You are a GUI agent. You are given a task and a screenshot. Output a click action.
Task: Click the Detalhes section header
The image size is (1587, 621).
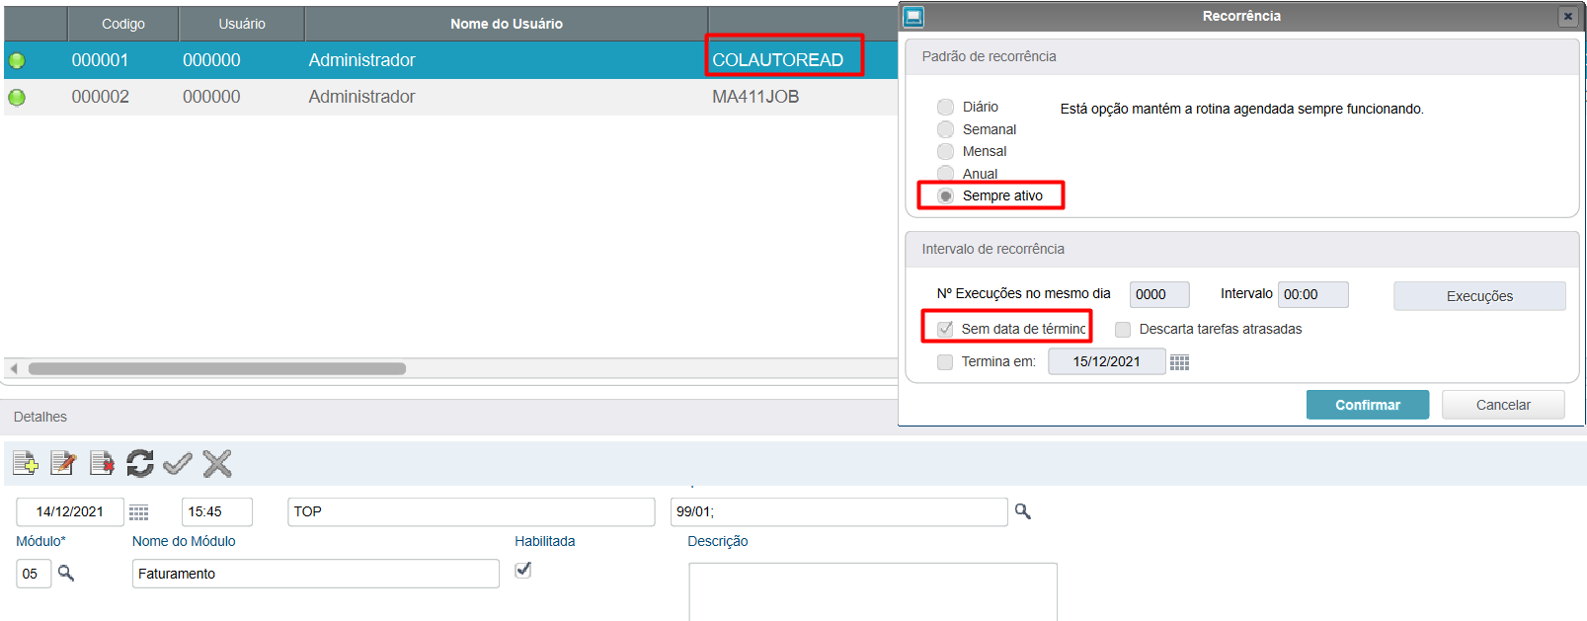[40, 417]
